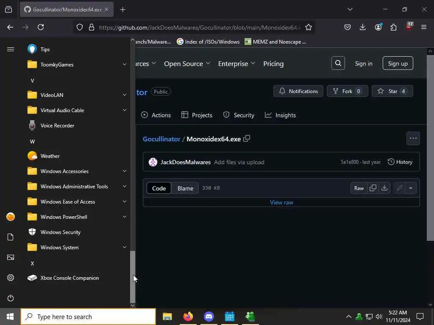
Task: Open the Weather app
Action: (x=78, y=156)
